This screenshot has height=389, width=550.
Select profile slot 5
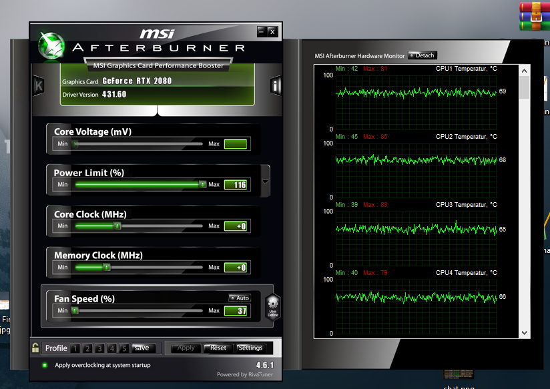tap(124, 348)
